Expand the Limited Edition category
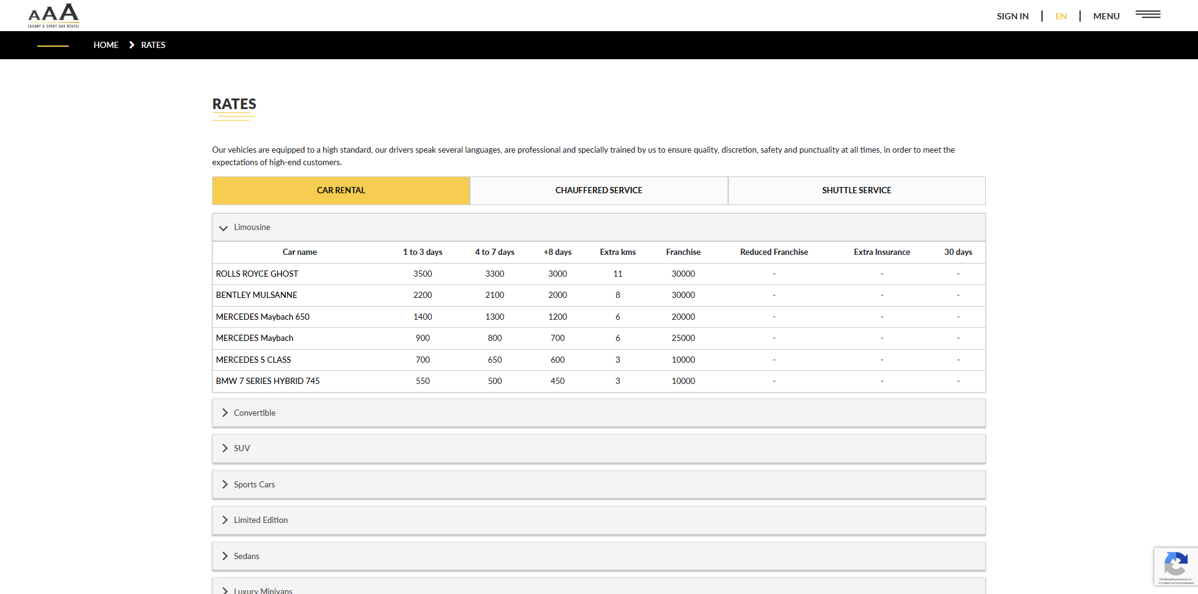Image resolution: width=1198 pixels, height=594 pixels. pos(260,520)
